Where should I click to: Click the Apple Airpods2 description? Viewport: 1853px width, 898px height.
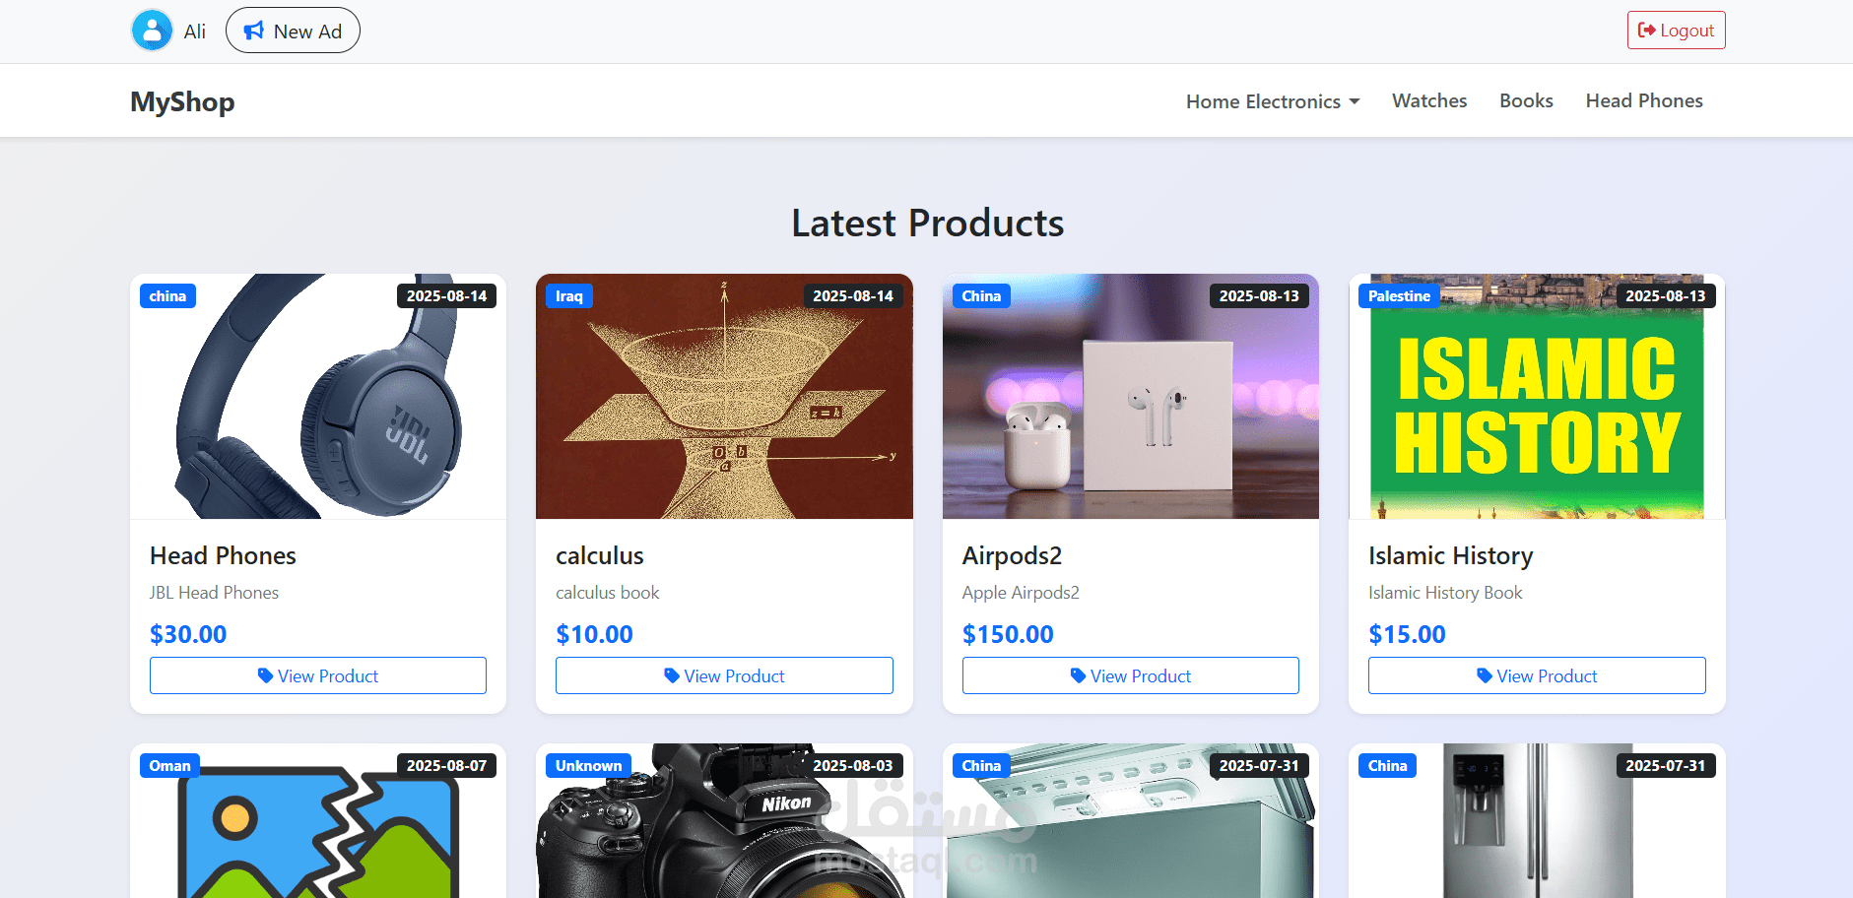(1021, 593)
